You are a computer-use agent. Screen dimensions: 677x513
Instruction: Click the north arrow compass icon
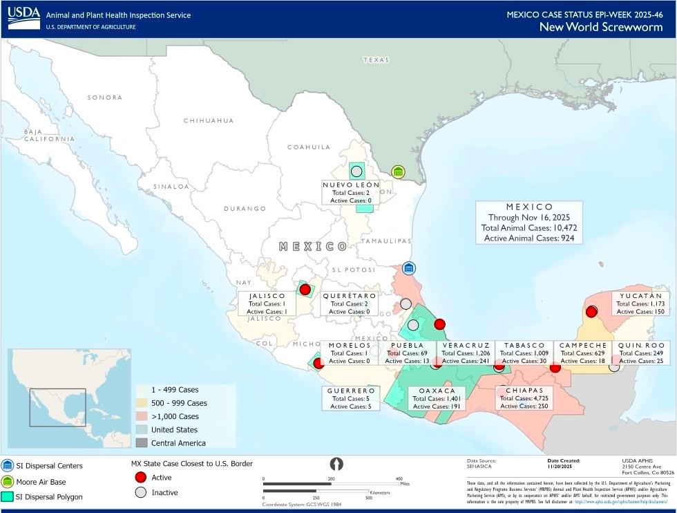[x=337, y=464]
